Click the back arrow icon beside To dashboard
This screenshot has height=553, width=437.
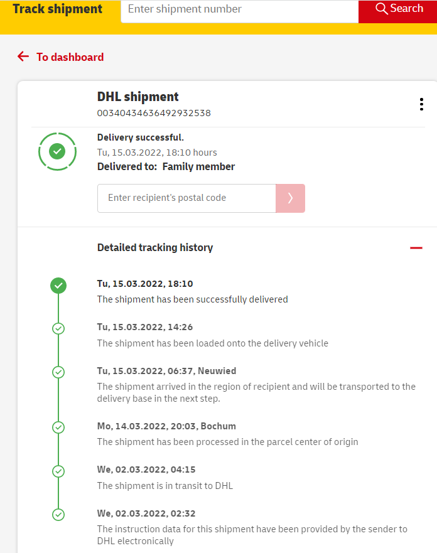[23, 56]
